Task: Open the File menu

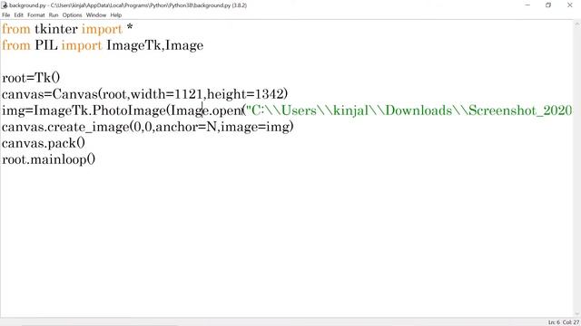Action: [6, 15]
